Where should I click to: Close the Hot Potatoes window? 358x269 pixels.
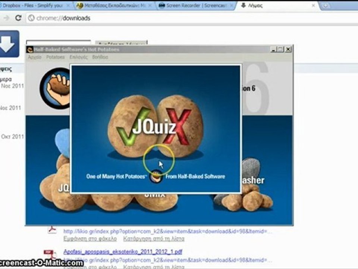coord(288,49)
